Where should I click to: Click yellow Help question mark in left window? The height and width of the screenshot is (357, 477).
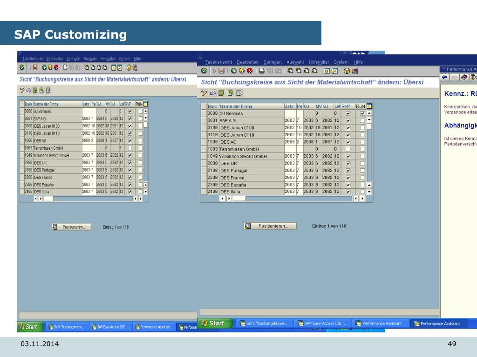click(x=129, y=67)
